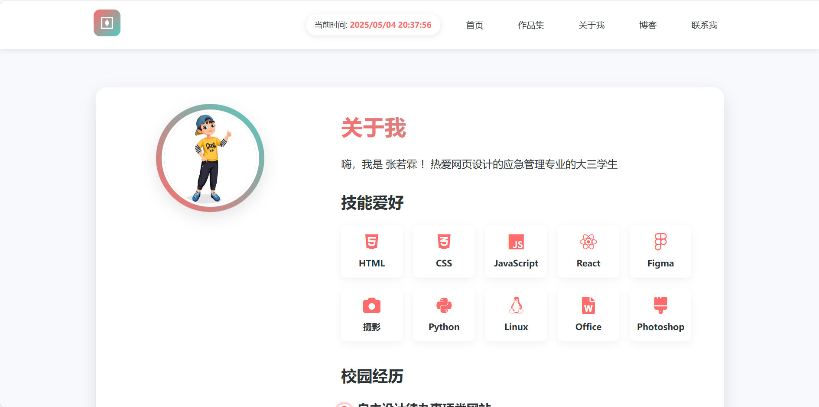This screenshot has width=819, height=407.
Task: Open the 联系我 contact link
Action: click(704, 25)
